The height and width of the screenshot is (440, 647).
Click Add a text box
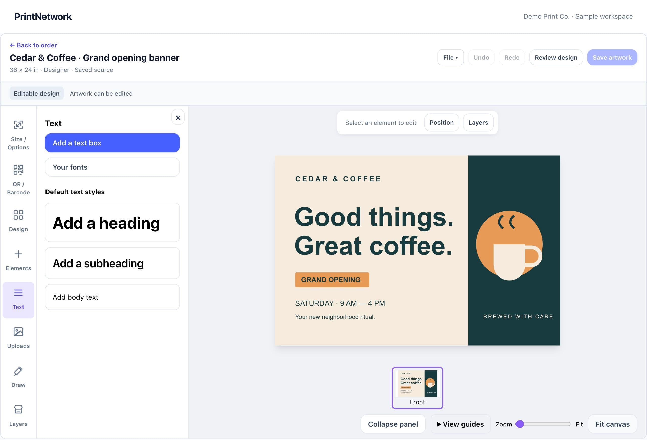pyautogui.click(x=112, y=143)
